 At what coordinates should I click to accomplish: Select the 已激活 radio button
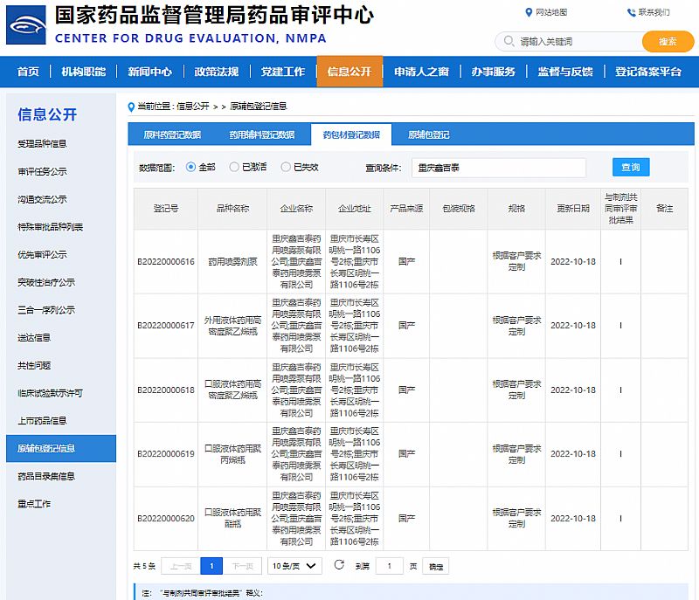pyautogui.click(x=234, y=167)
